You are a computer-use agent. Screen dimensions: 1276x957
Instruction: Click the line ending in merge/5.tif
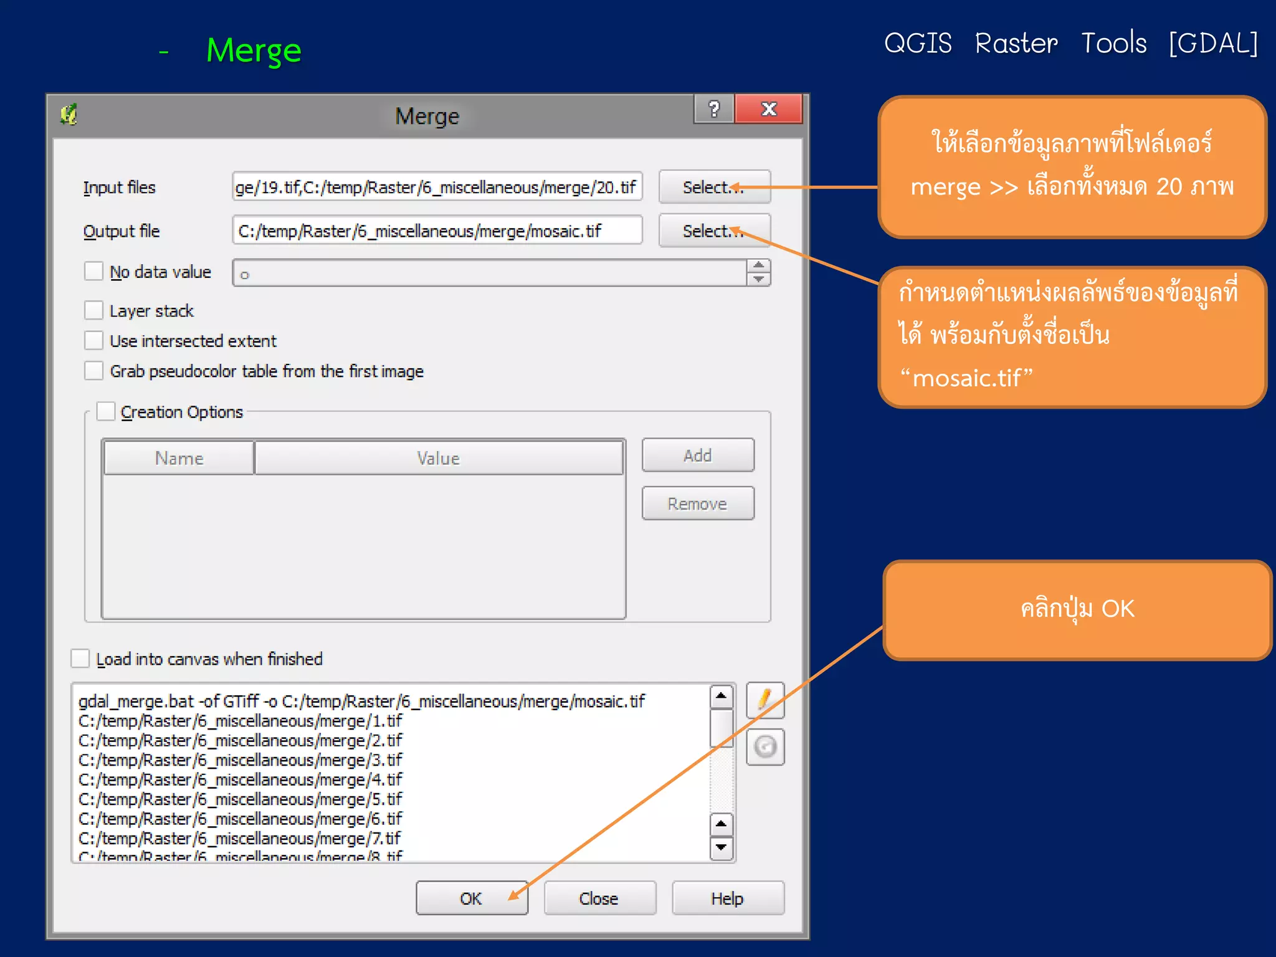click(x=240, y=799)
